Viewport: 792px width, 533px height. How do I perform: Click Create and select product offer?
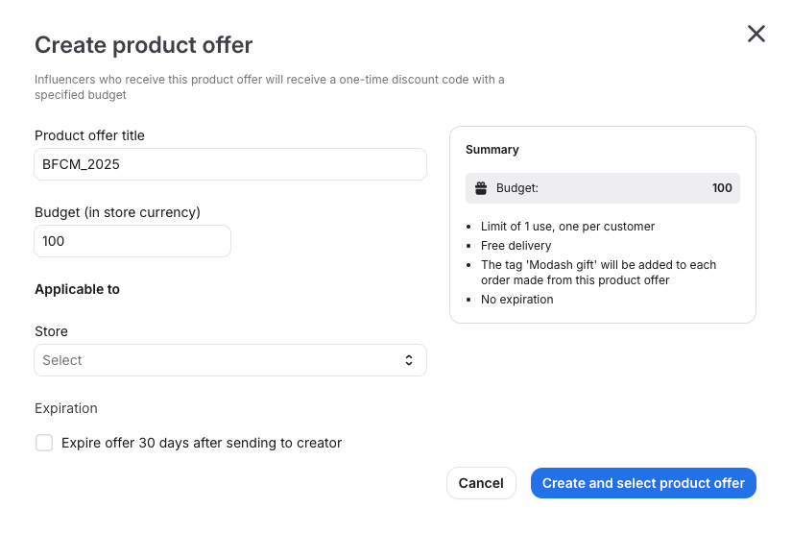click(x=643, y=483)
